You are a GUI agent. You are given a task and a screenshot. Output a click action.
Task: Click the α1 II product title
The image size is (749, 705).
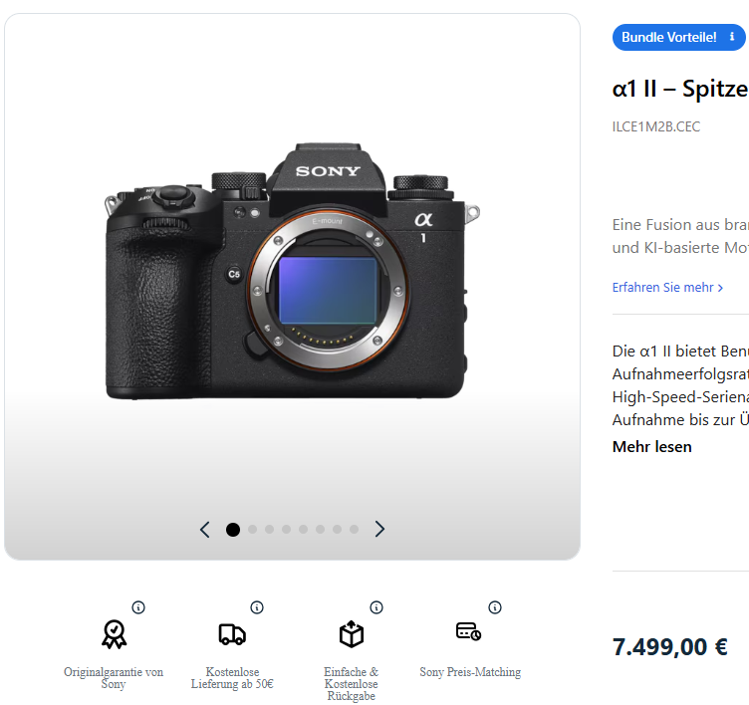(x=679, y=89)
